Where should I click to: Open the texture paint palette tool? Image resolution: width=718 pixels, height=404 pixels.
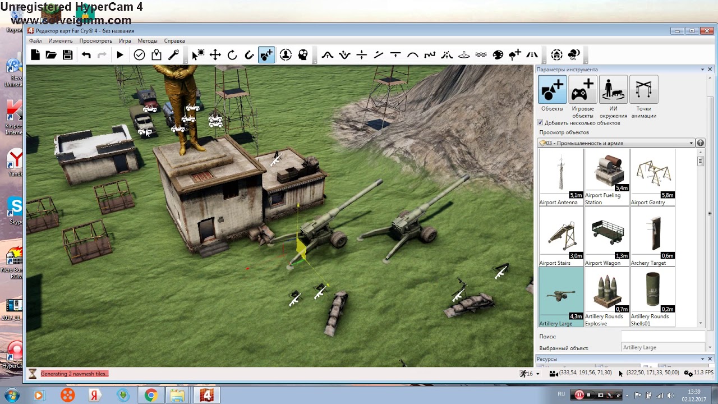point(498,54)
